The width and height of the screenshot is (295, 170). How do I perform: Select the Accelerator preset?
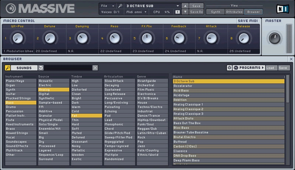tap(229, 86)
